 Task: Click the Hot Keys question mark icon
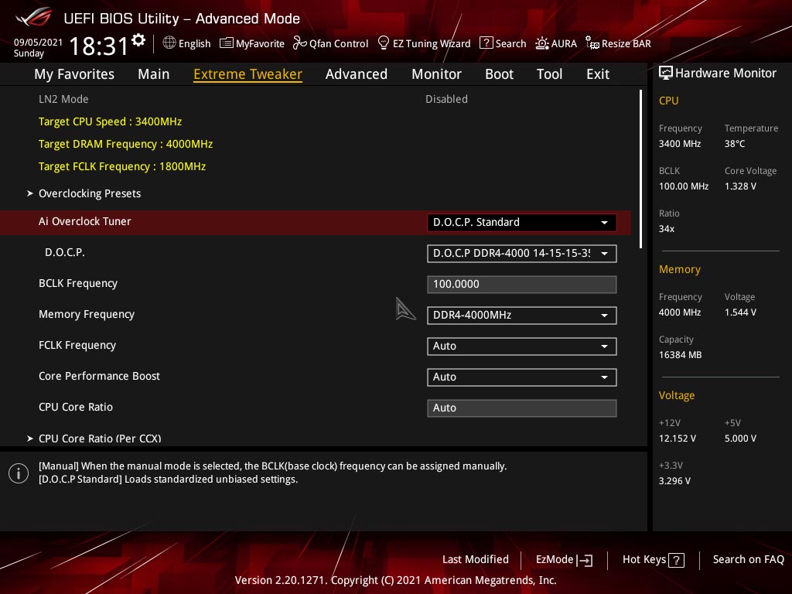coord(676,560)
